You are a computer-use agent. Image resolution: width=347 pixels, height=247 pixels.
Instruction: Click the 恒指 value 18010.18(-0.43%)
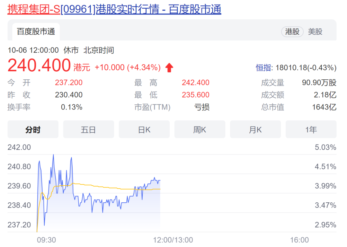click(306, 68)
